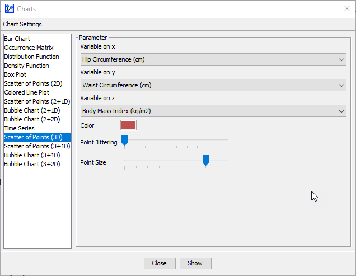Select Box Plot chart type

15,74
